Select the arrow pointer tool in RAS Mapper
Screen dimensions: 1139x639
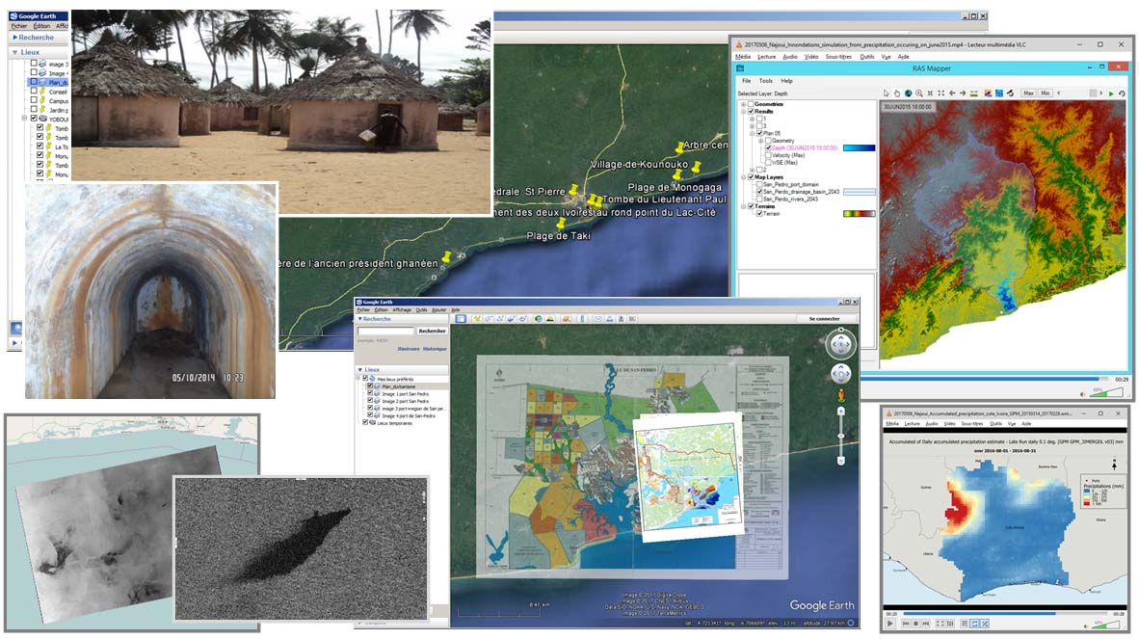(x=887, y=93)
